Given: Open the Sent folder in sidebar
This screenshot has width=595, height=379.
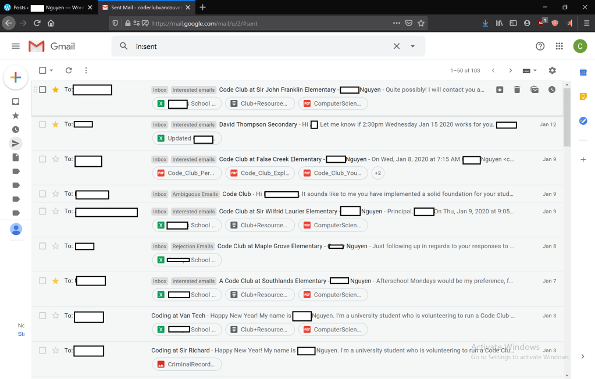Looking at the screenshot, I should tap(16, 143).
